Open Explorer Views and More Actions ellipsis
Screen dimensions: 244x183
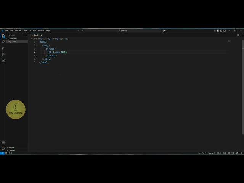point(25,35)
